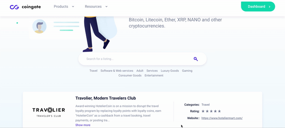Expand the Resources dropdown menu
The image size is (285, 128).
[x=96, y=6]
